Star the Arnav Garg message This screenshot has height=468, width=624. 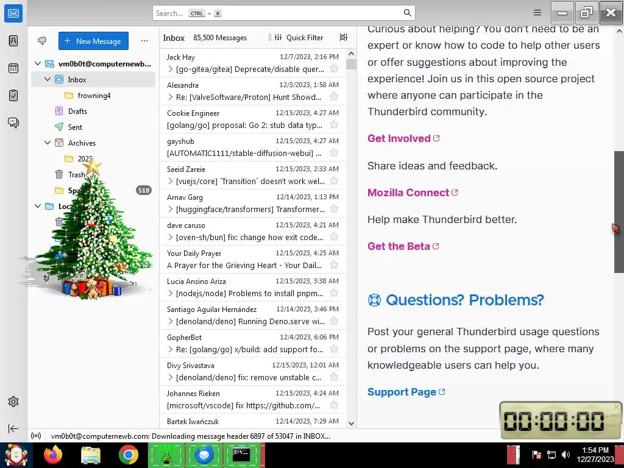pos(334,209)
